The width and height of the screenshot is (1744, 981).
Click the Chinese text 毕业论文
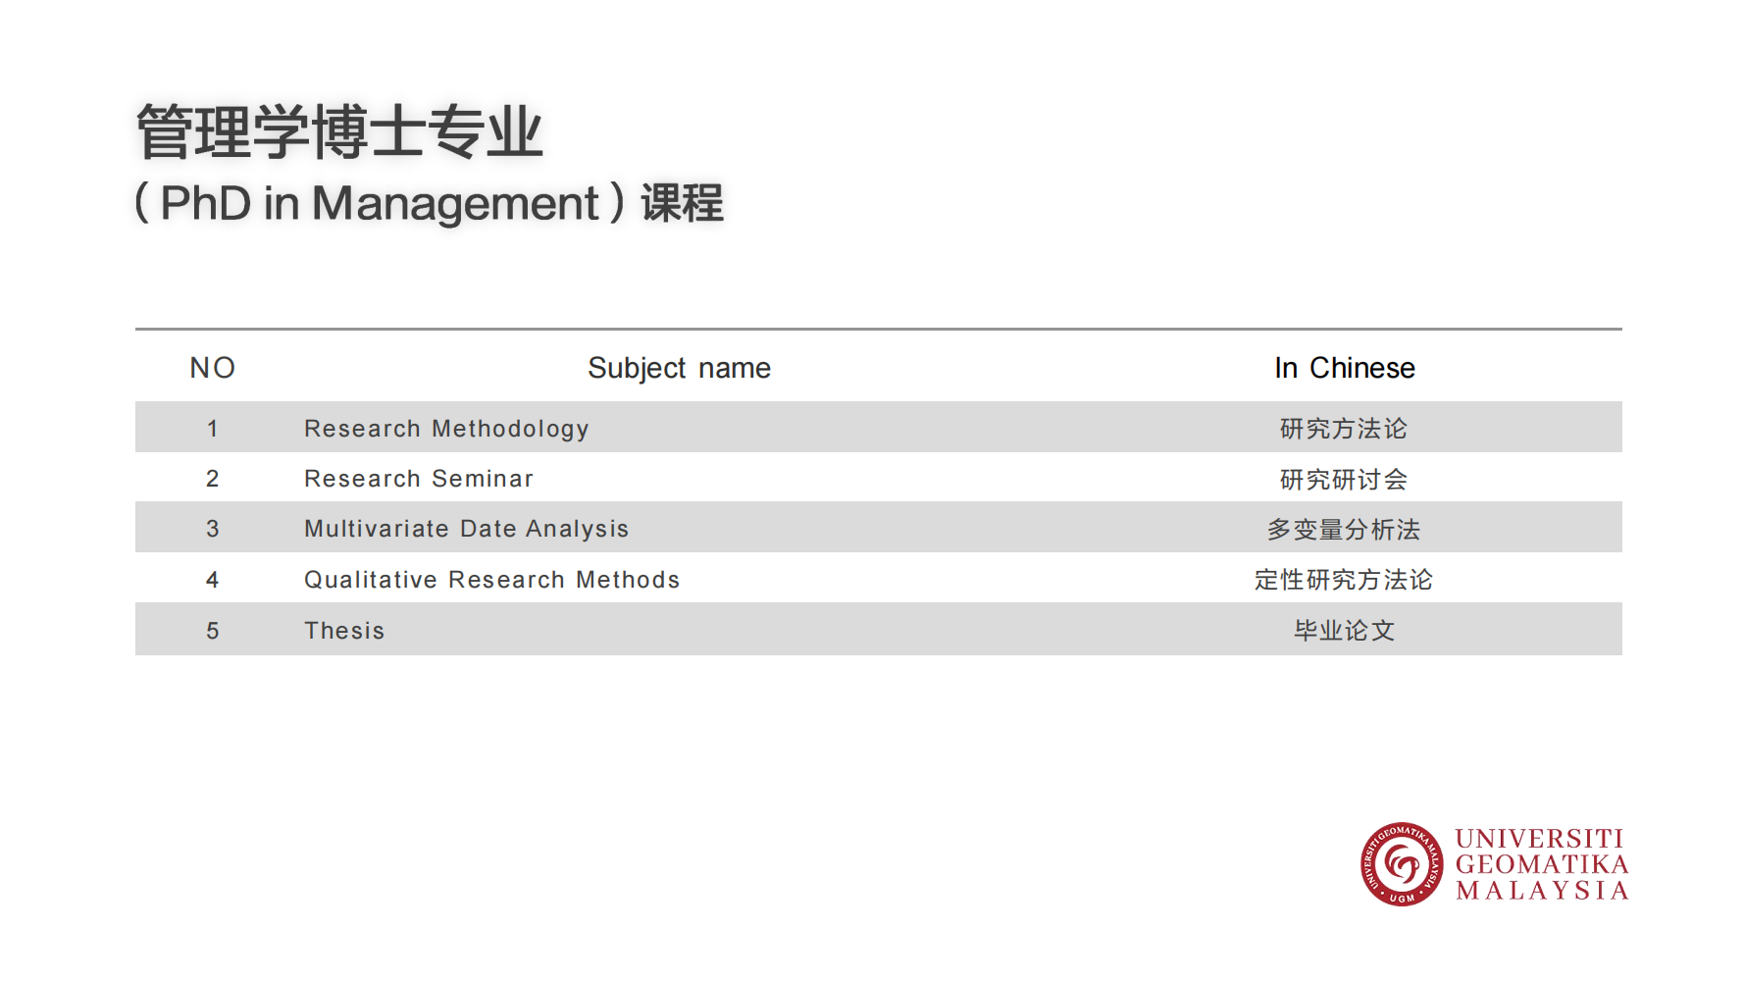1344,631
